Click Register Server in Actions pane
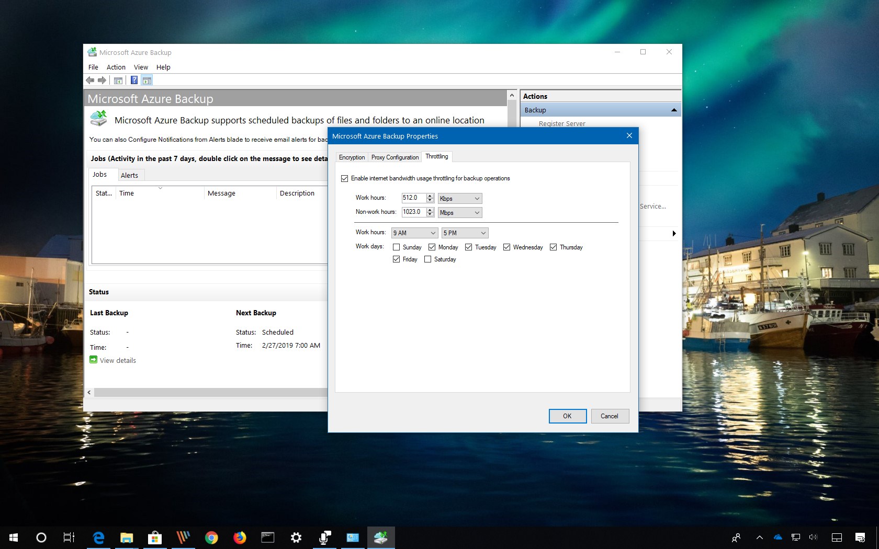The image size is (879, 549). 562,123
